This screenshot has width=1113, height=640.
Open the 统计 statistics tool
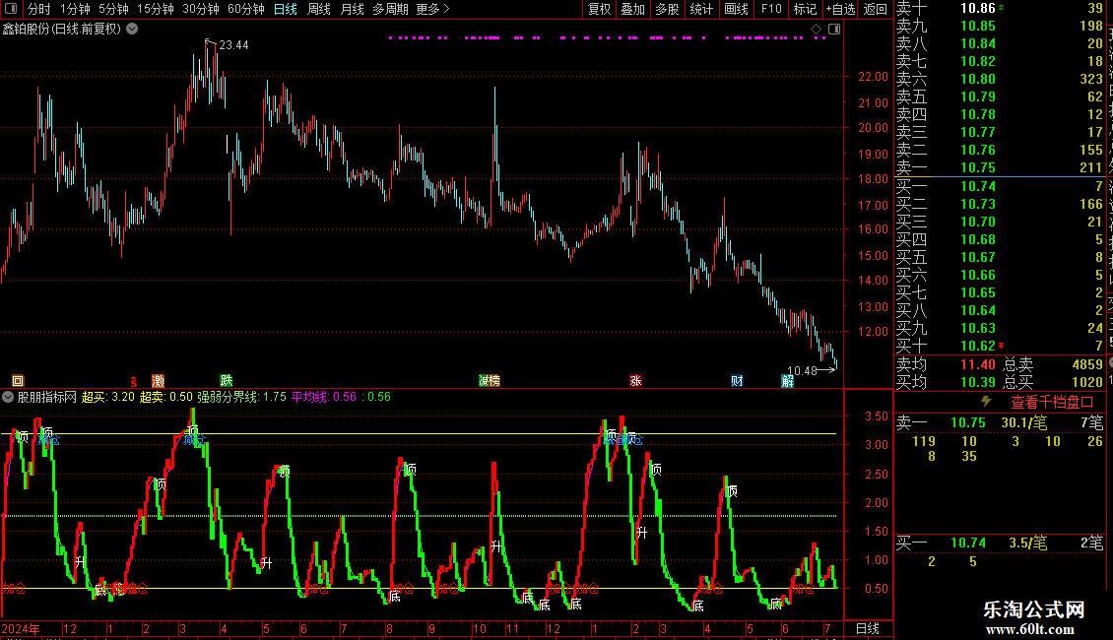(701, 9)
